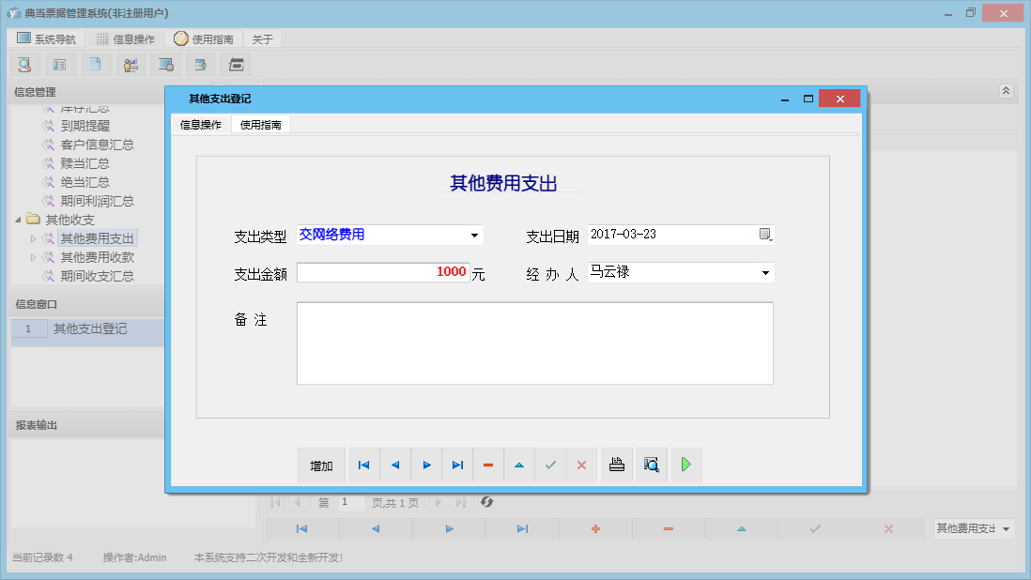The image size is (1031, 580).
Task: Select the magnifier search toolbar icon
Action: coord(24,65)
